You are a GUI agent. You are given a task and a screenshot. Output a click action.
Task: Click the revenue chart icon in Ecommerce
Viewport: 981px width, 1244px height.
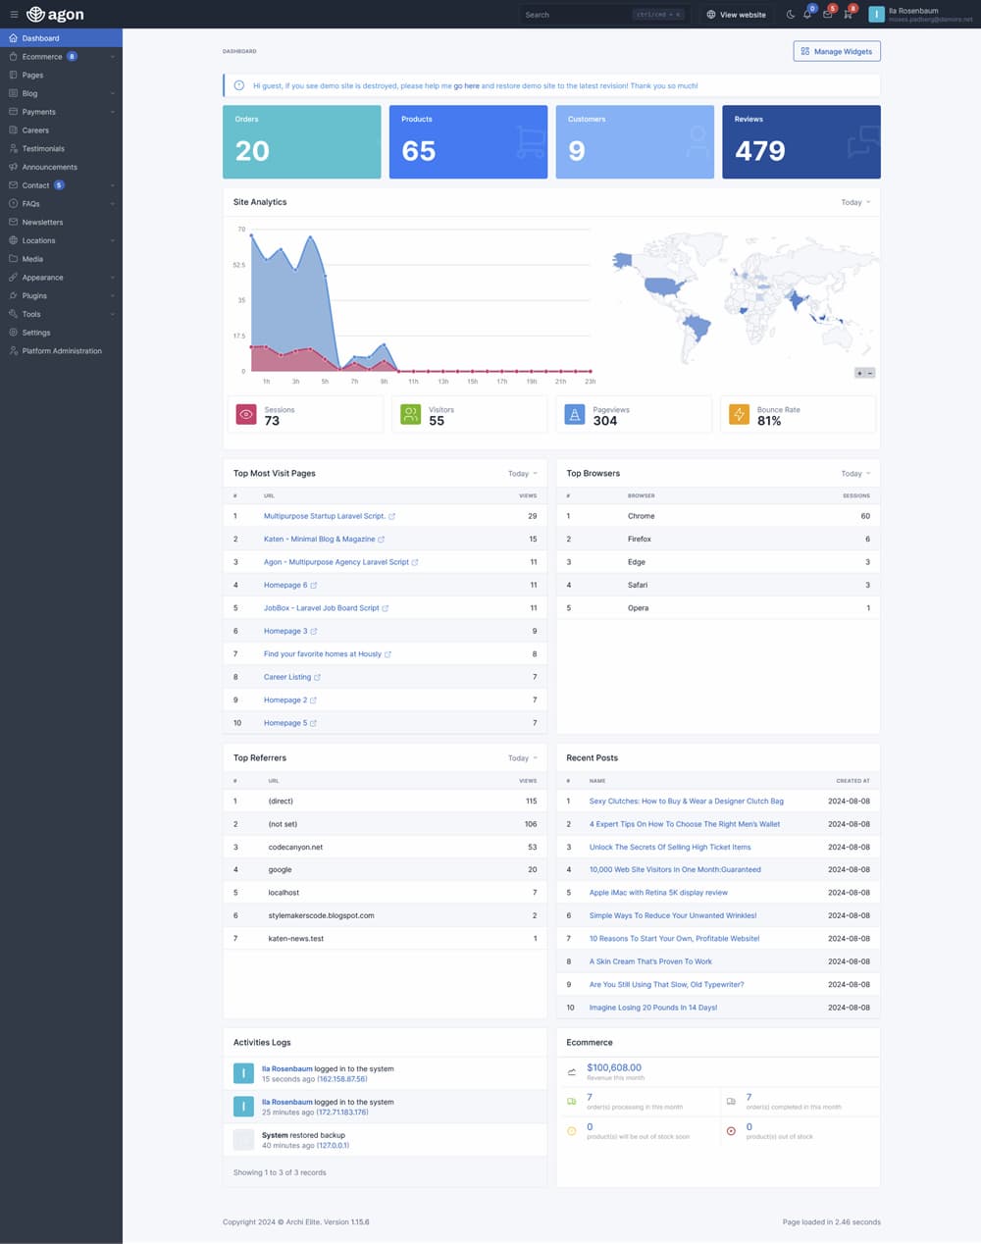click(572, 1072)
